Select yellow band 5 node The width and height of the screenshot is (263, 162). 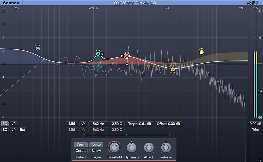coord(201,52)
